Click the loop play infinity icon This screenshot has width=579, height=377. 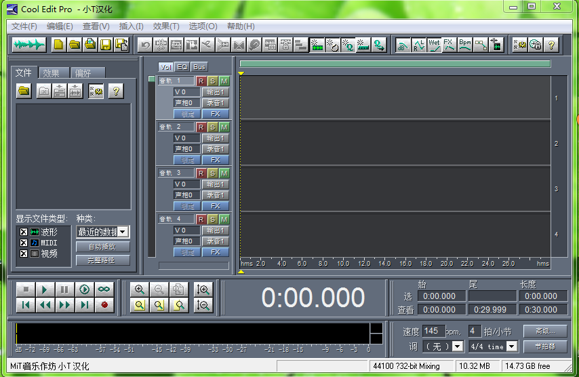[104, 290]
